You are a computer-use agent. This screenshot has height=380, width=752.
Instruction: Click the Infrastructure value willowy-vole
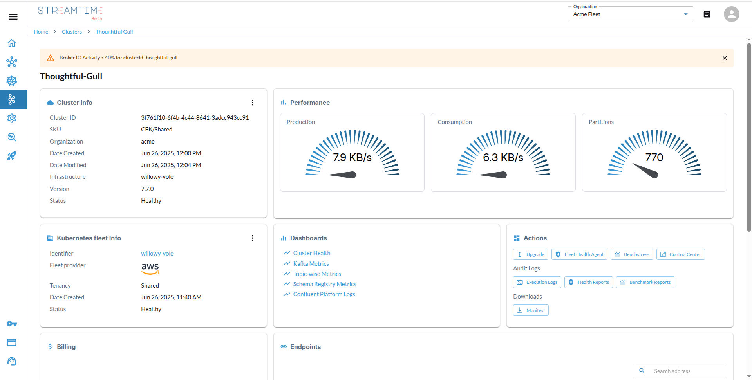click(157, 177)
